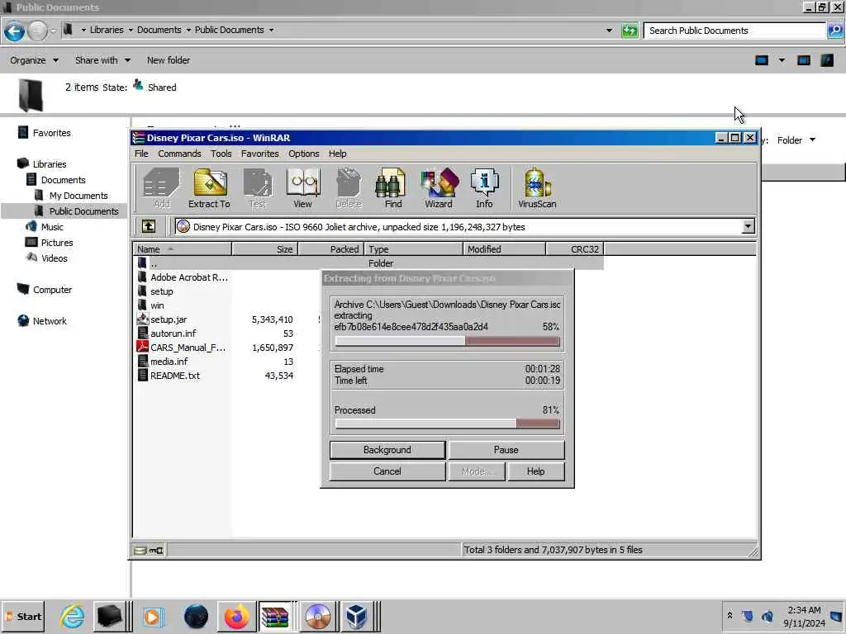Open dropdown arrow after Libraries breadcrumb

(131, 31)
